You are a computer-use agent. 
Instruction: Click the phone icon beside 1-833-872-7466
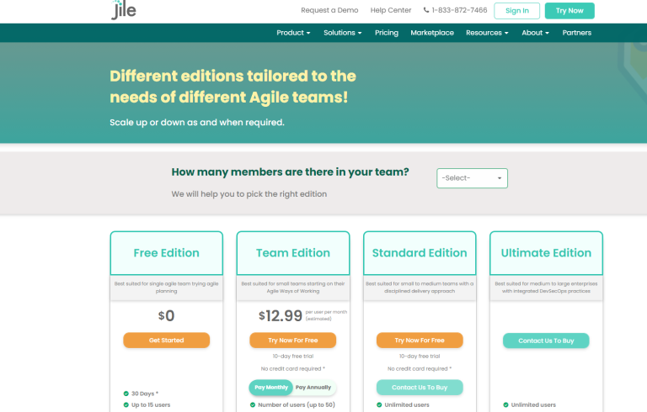pos(426,10)
